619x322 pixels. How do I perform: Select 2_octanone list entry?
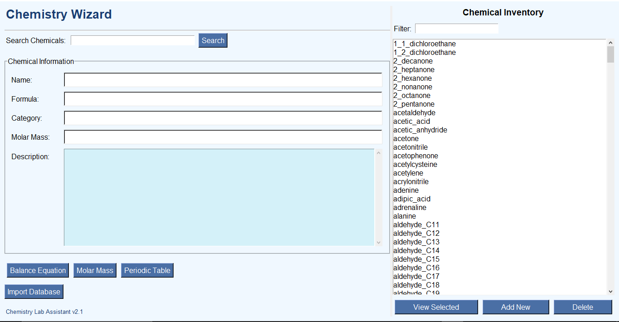500,96
